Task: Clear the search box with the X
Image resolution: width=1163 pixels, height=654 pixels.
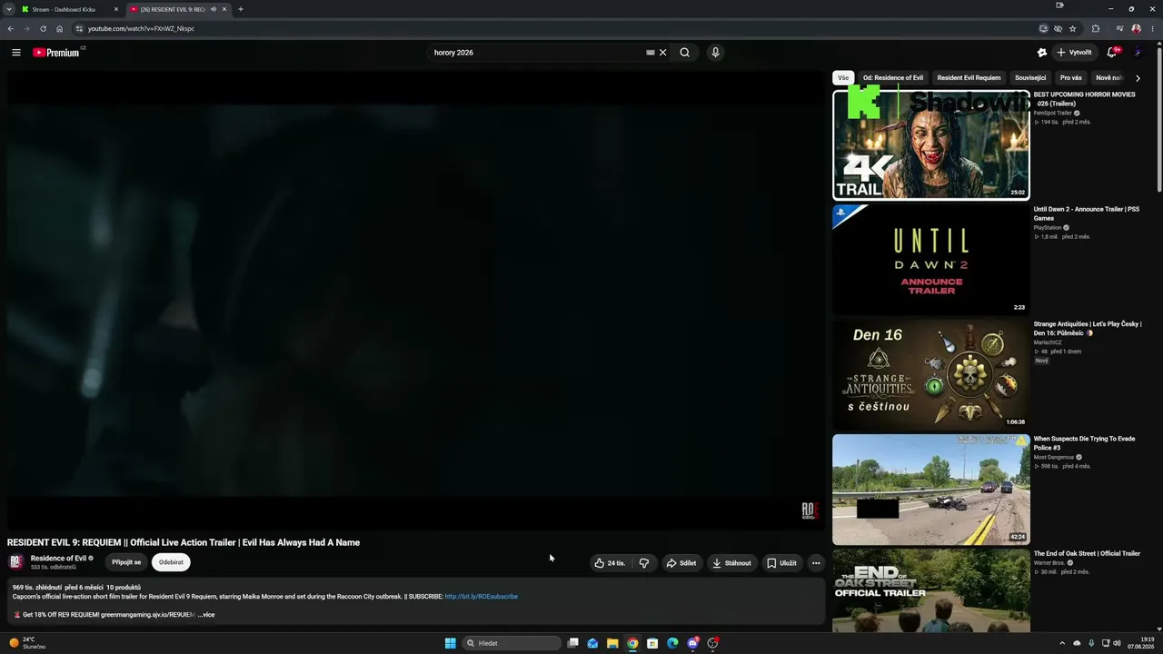Action: (663, 53)
